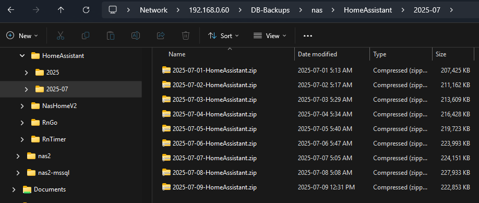The image size is (479, 203).
Task: Click the Cut scissors icon
Action: [61, 36]
